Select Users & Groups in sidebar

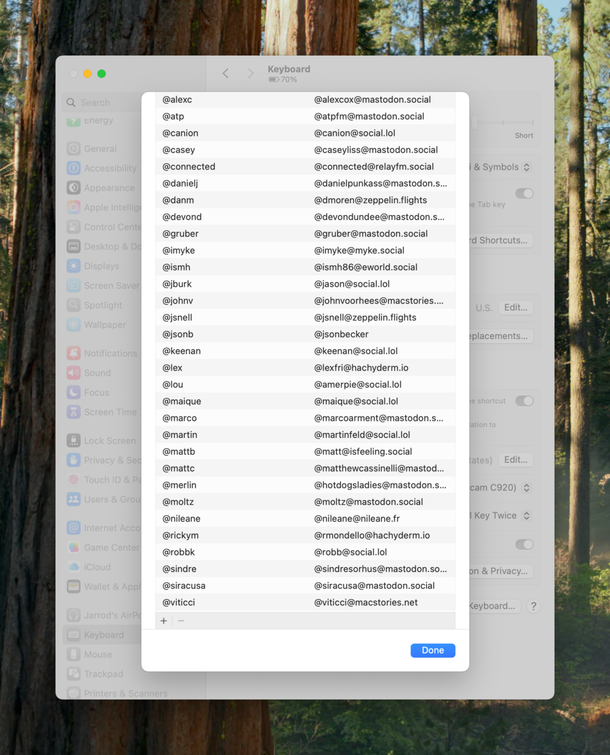[x=103, y=499]
